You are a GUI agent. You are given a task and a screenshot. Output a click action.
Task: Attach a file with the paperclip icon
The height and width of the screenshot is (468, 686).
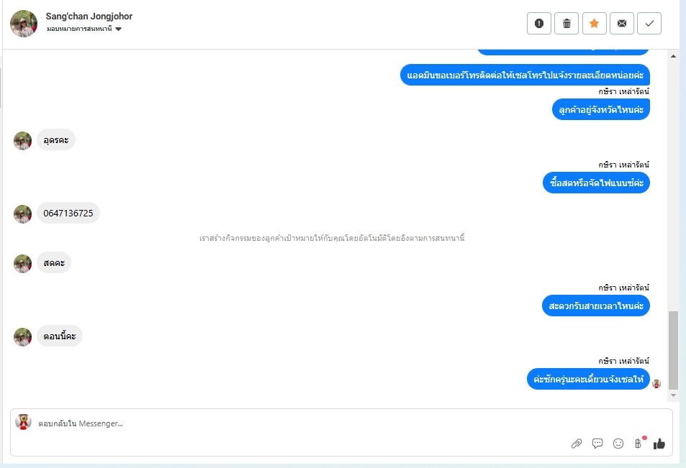(x=576, y=444)
